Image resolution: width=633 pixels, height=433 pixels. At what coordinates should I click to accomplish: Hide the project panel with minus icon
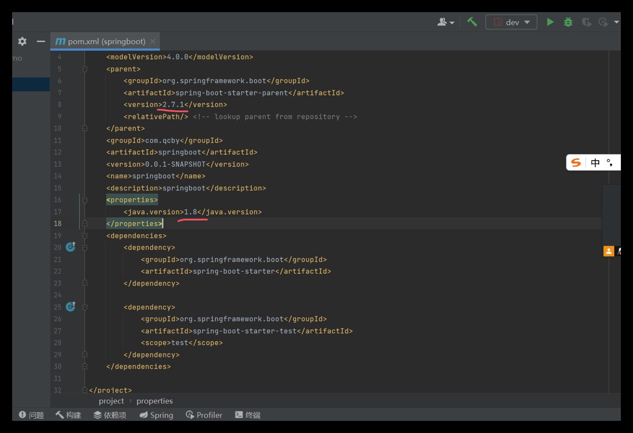click(41, 41)
